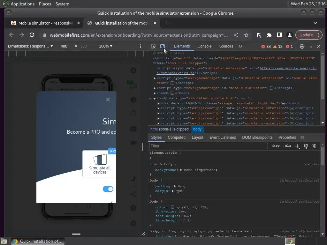
Task: Click the simulator screenshot camera icon
Action: (x=133, y=129)
